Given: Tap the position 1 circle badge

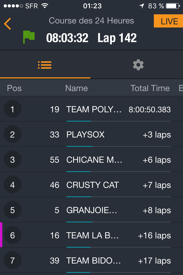Looking at the screenshot, I should tap(12, 109).
